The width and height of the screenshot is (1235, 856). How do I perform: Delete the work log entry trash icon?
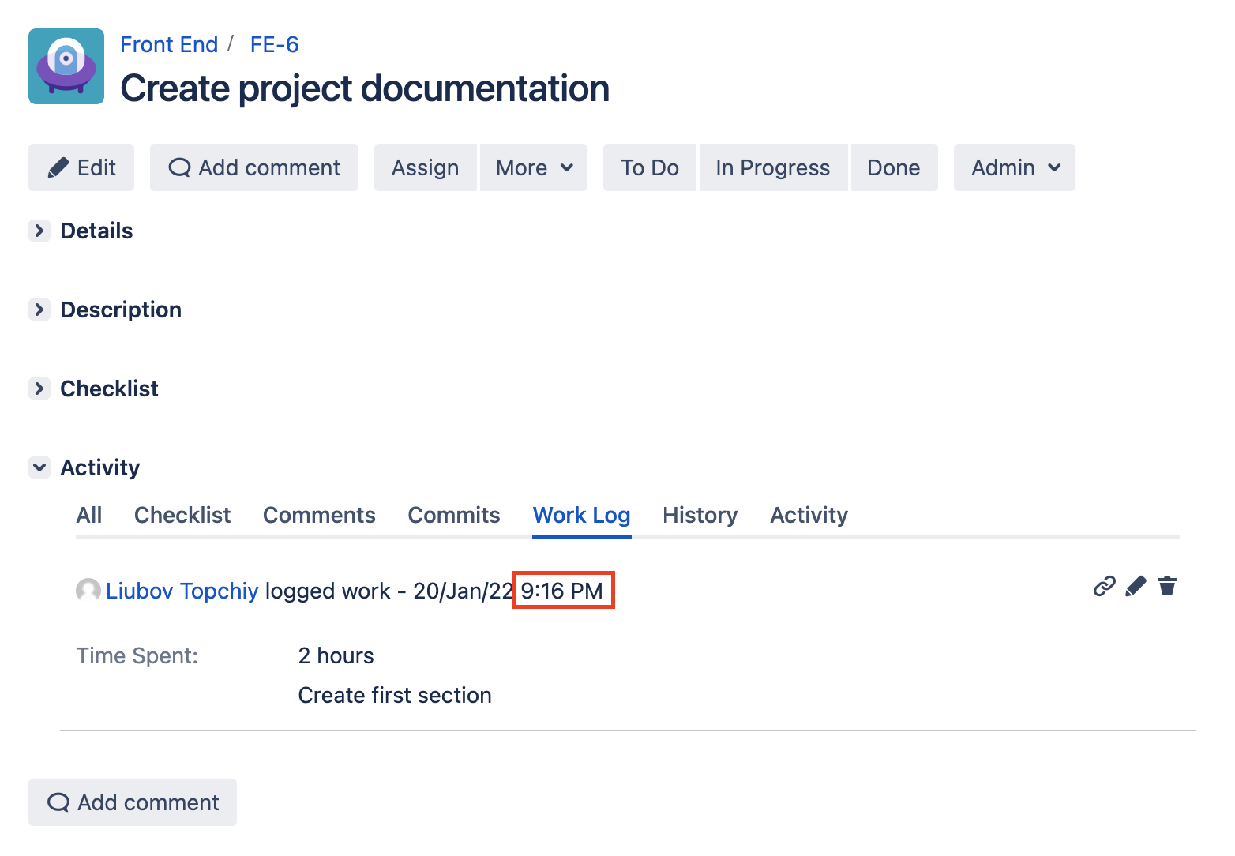tap(1167, 586)
